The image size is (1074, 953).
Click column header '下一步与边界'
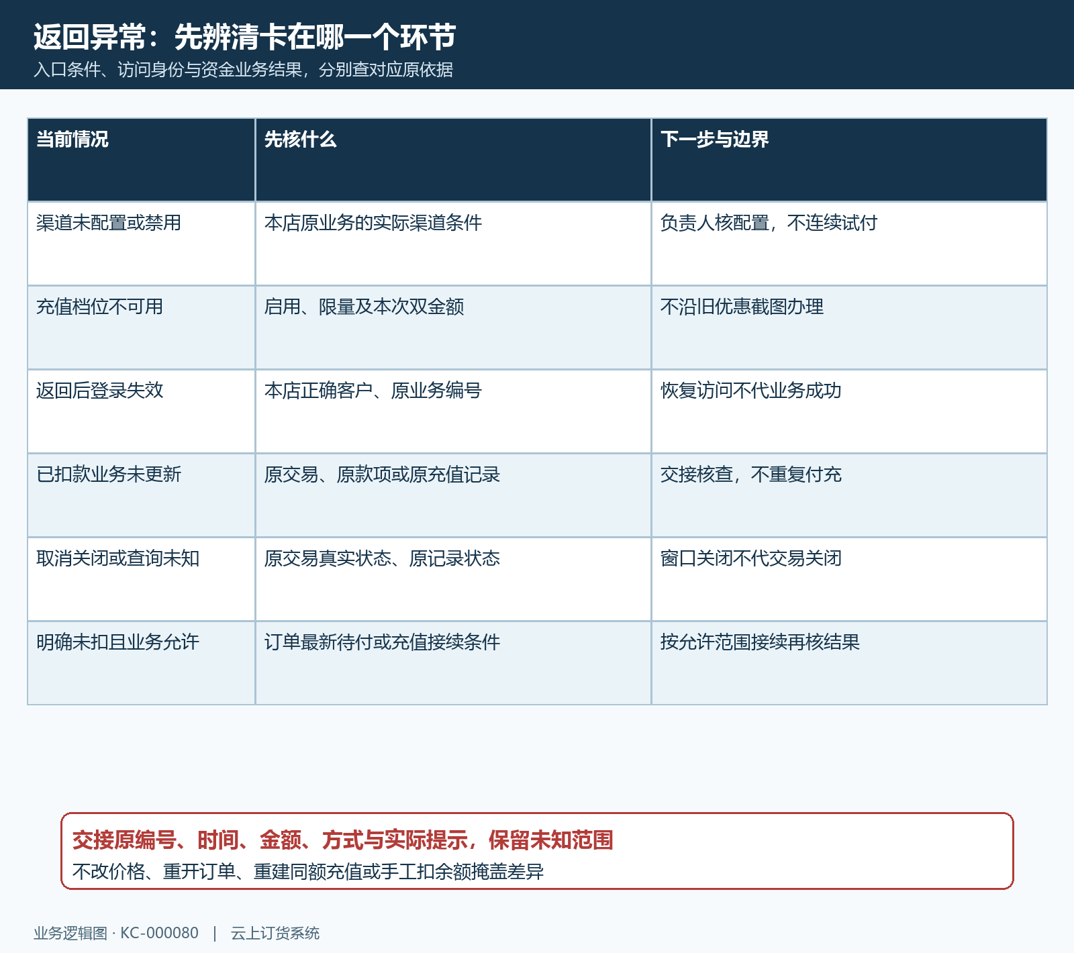849,160
